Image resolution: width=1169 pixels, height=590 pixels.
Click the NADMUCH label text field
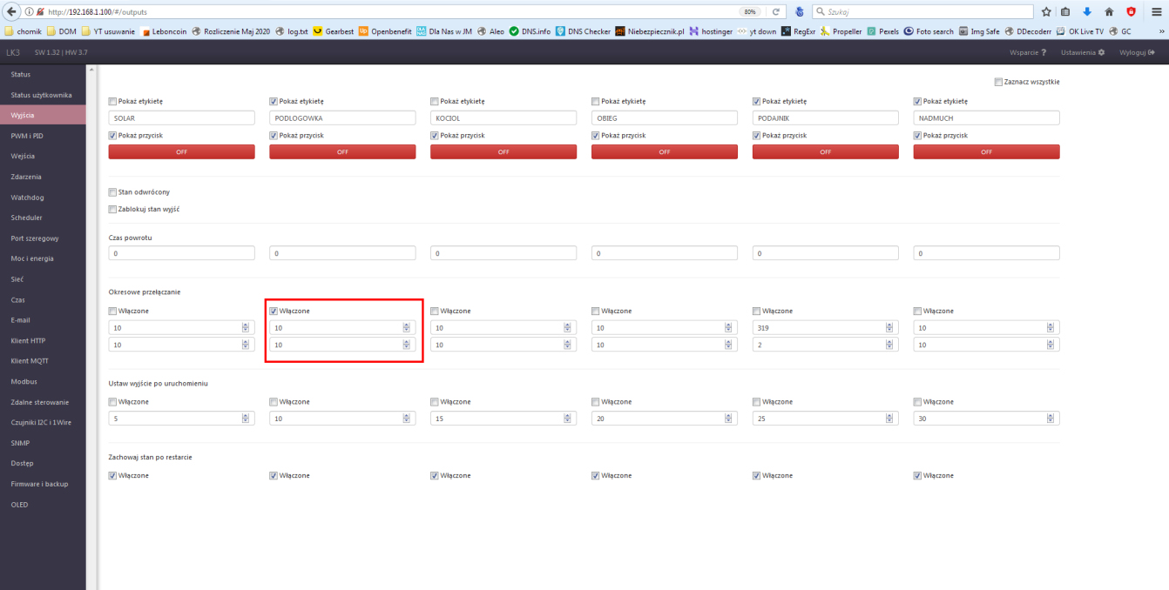coord(986,117)
